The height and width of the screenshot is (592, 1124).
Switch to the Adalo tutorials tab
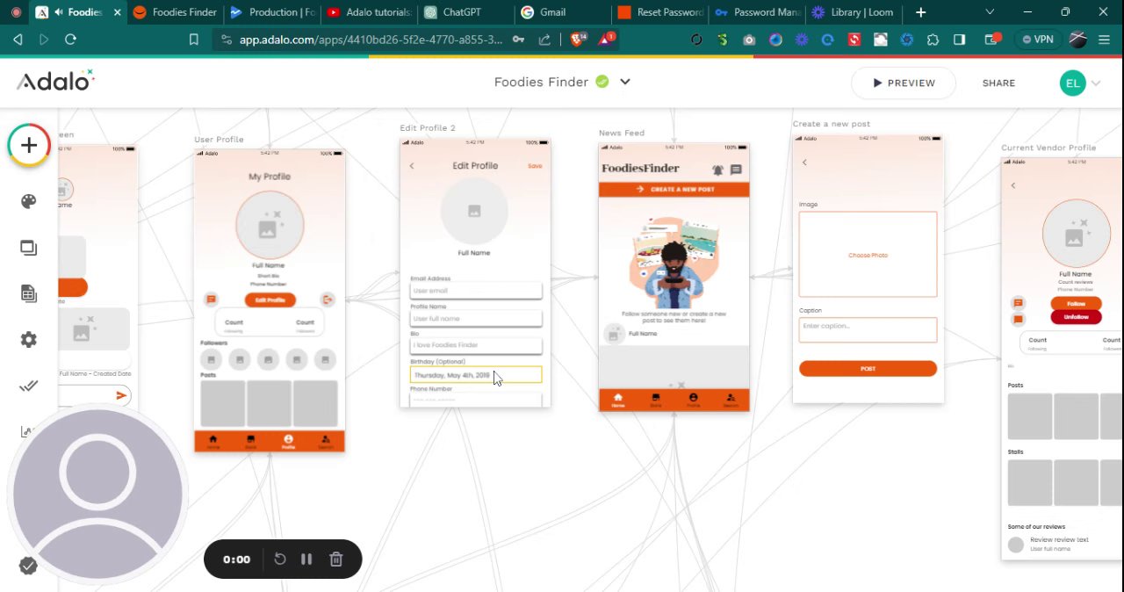click(368, 12)
